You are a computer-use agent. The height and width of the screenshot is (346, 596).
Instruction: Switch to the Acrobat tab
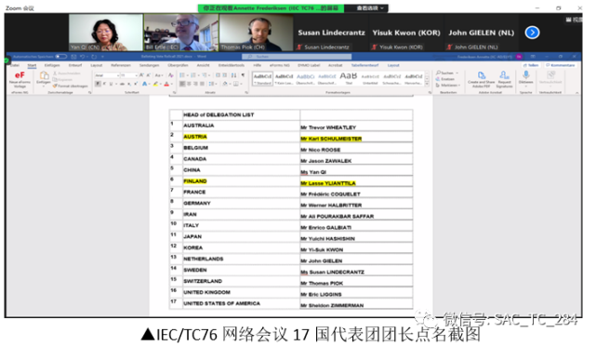(335, 65)
